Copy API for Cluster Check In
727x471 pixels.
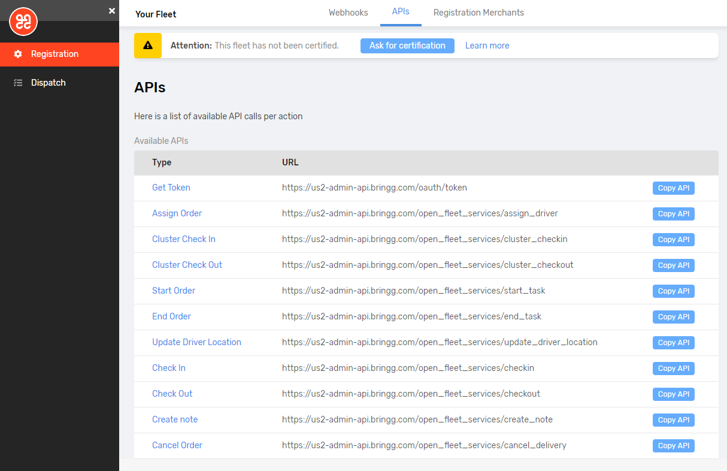coord(674,240)
